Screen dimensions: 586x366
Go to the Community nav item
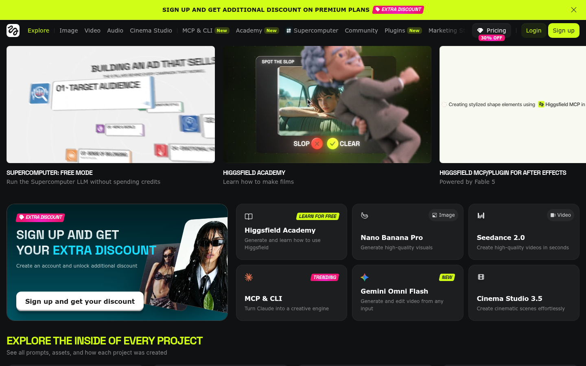click(361, 30)
